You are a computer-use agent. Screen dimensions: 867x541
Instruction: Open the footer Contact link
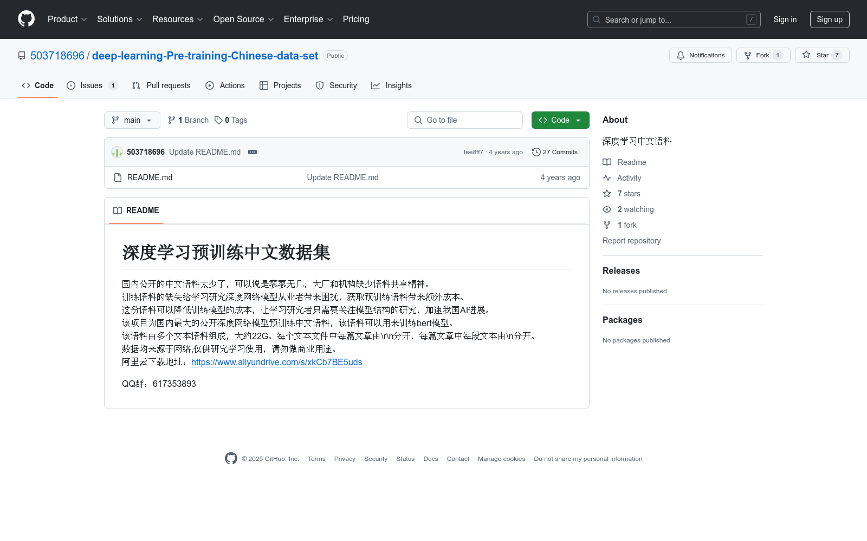click(x=458, y=459)
